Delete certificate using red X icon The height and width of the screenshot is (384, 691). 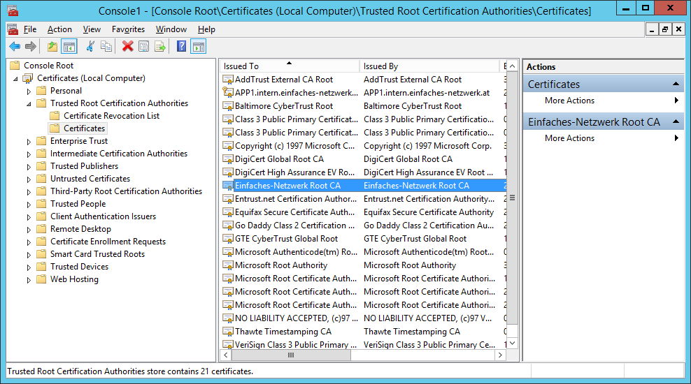point(127,47)
